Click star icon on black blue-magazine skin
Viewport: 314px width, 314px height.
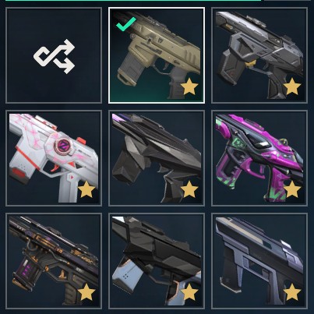click(189, 292)
